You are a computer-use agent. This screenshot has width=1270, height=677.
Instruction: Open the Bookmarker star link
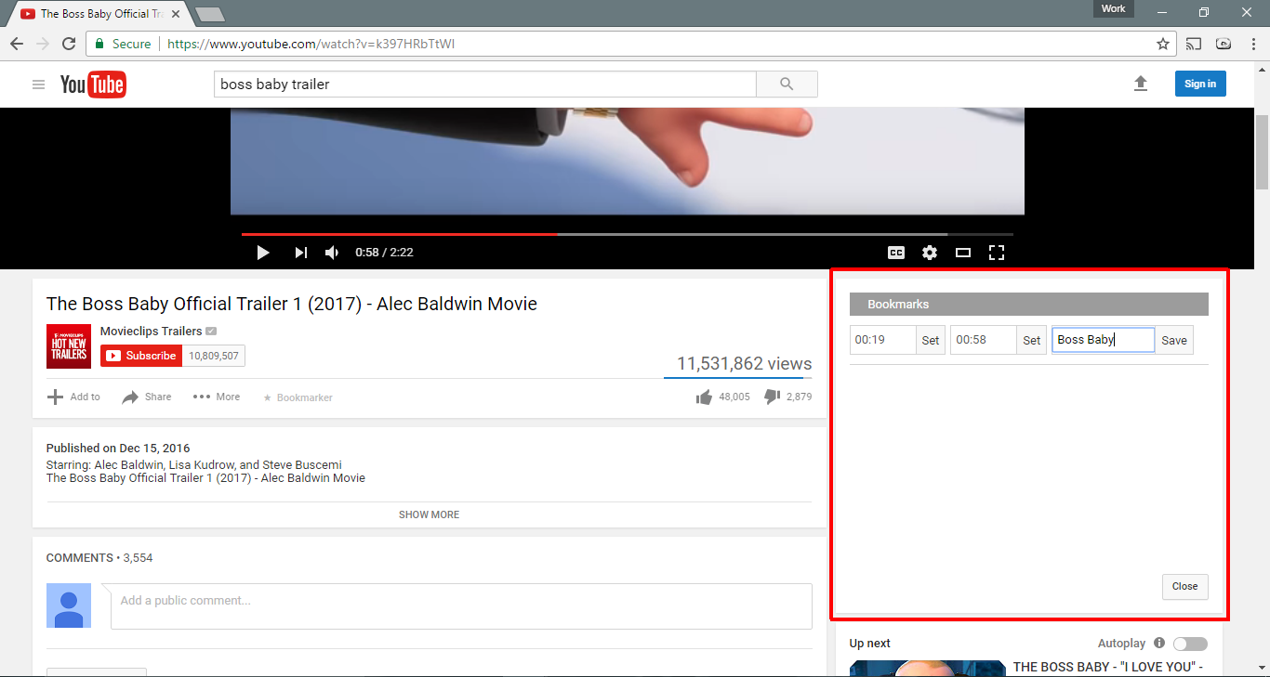(298, 397)
